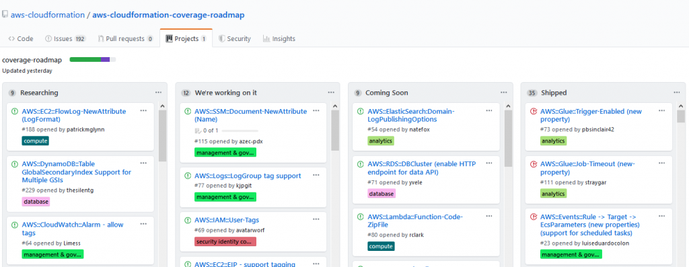Click checklist icon showing 0 of 1

point(198,130)
